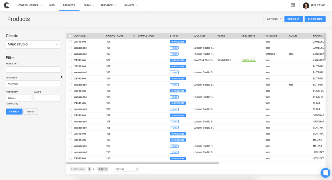This screenshot has width=332, height=180.
Task: Click the horizontal scrollbar under the table
Action: pyautogui.click(x=143, y=163)
